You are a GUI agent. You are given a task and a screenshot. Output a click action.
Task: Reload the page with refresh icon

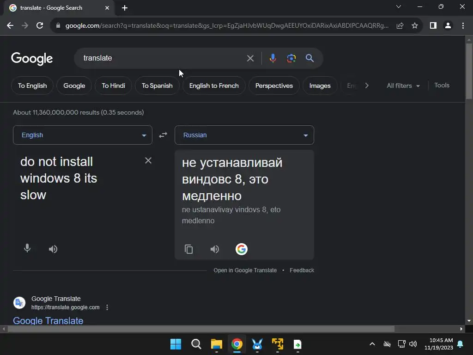(40, 26)
